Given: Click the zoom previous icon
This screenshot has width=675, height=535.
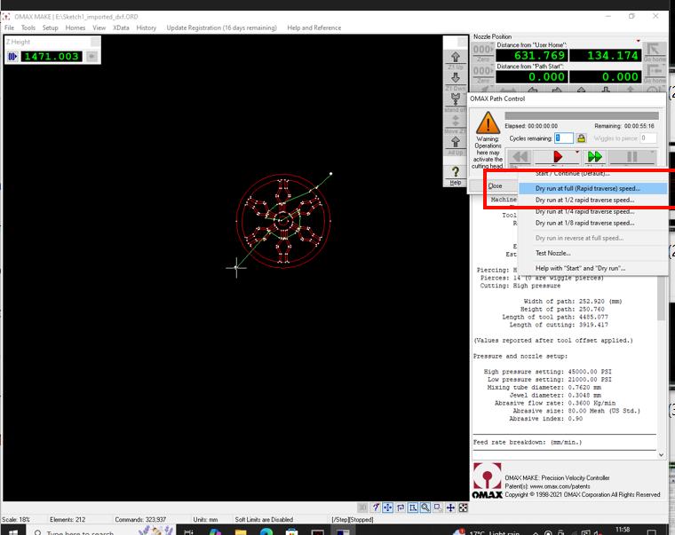Looking at the screenshot, I should [x=438, y=507].
